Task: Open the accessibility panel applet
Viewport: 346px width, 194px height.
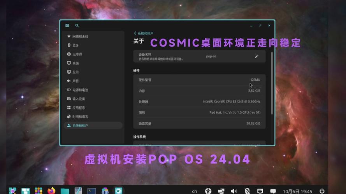Action: pos(208,191)
